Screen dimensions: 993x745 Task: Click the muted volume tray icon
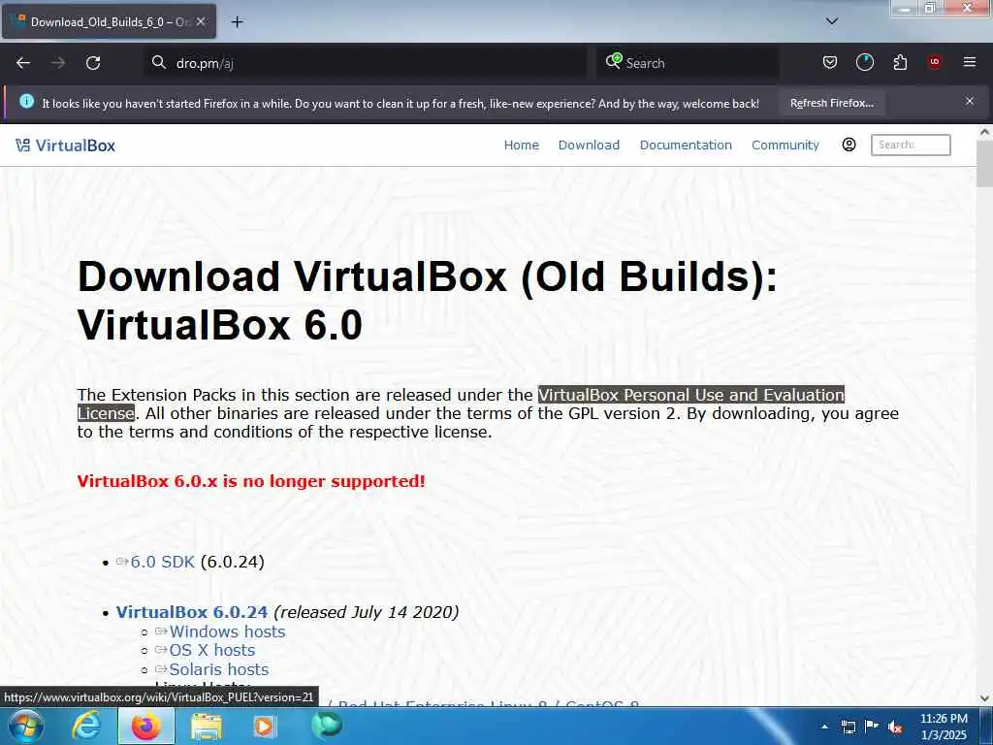click(x=895, y=728)
